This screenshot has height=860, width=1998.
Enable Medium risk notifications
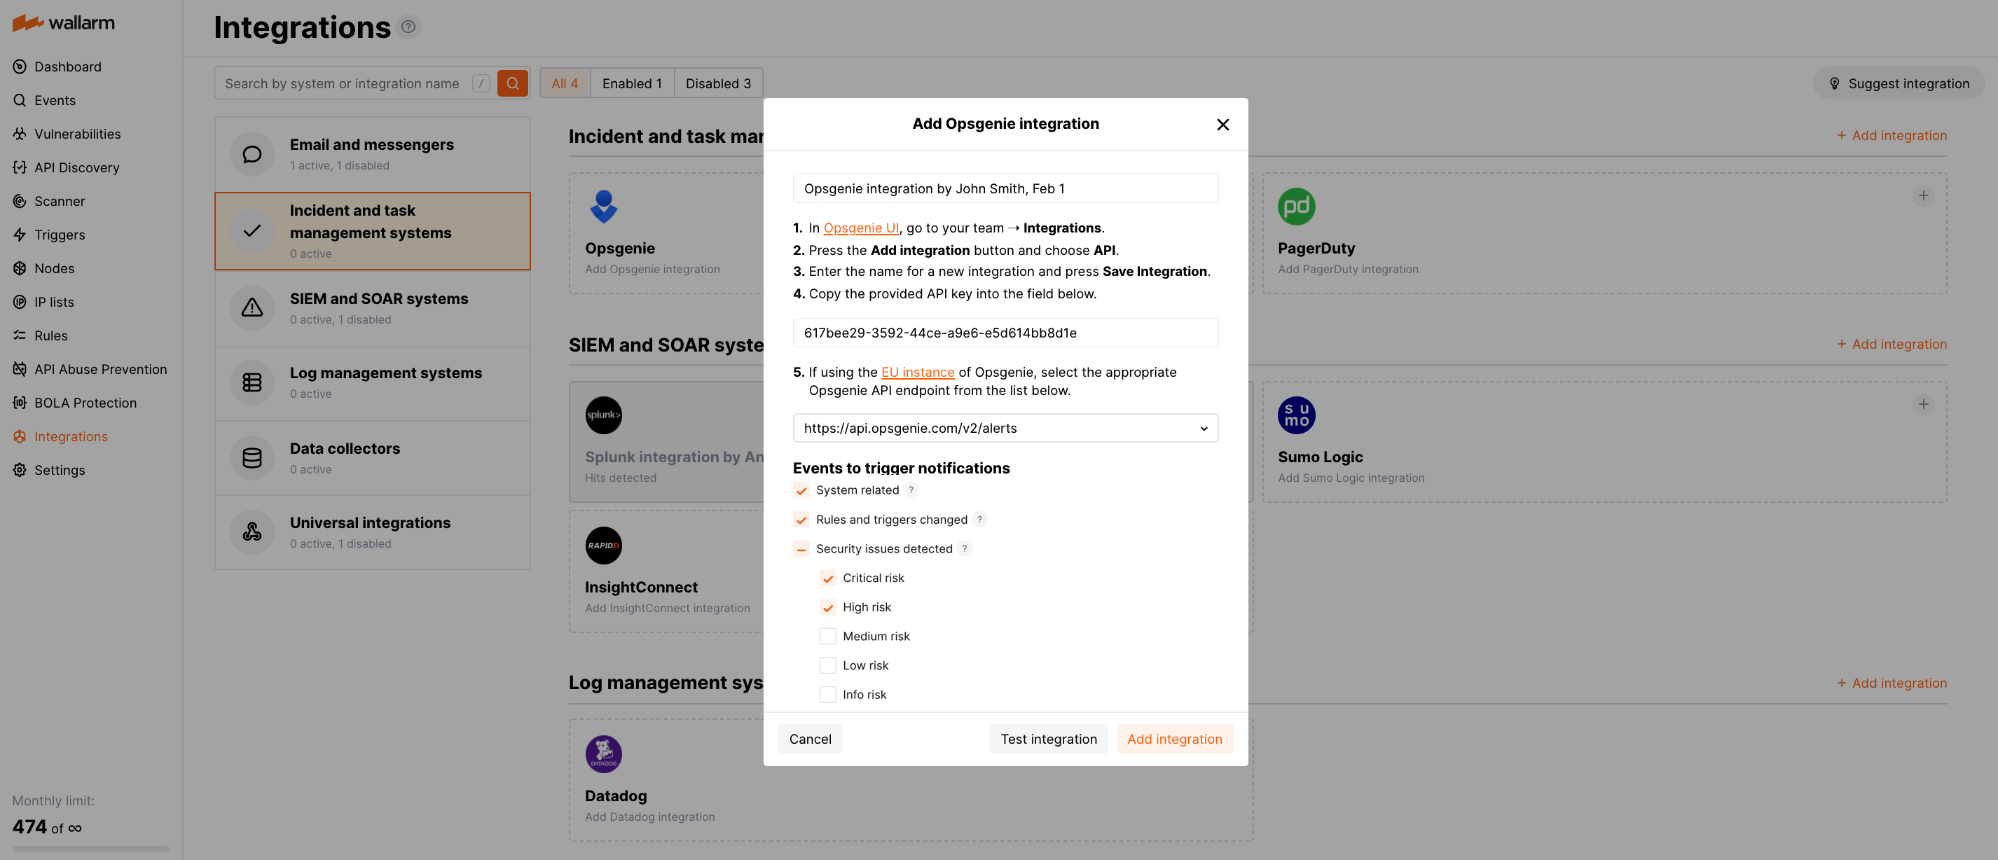point(827,636)
